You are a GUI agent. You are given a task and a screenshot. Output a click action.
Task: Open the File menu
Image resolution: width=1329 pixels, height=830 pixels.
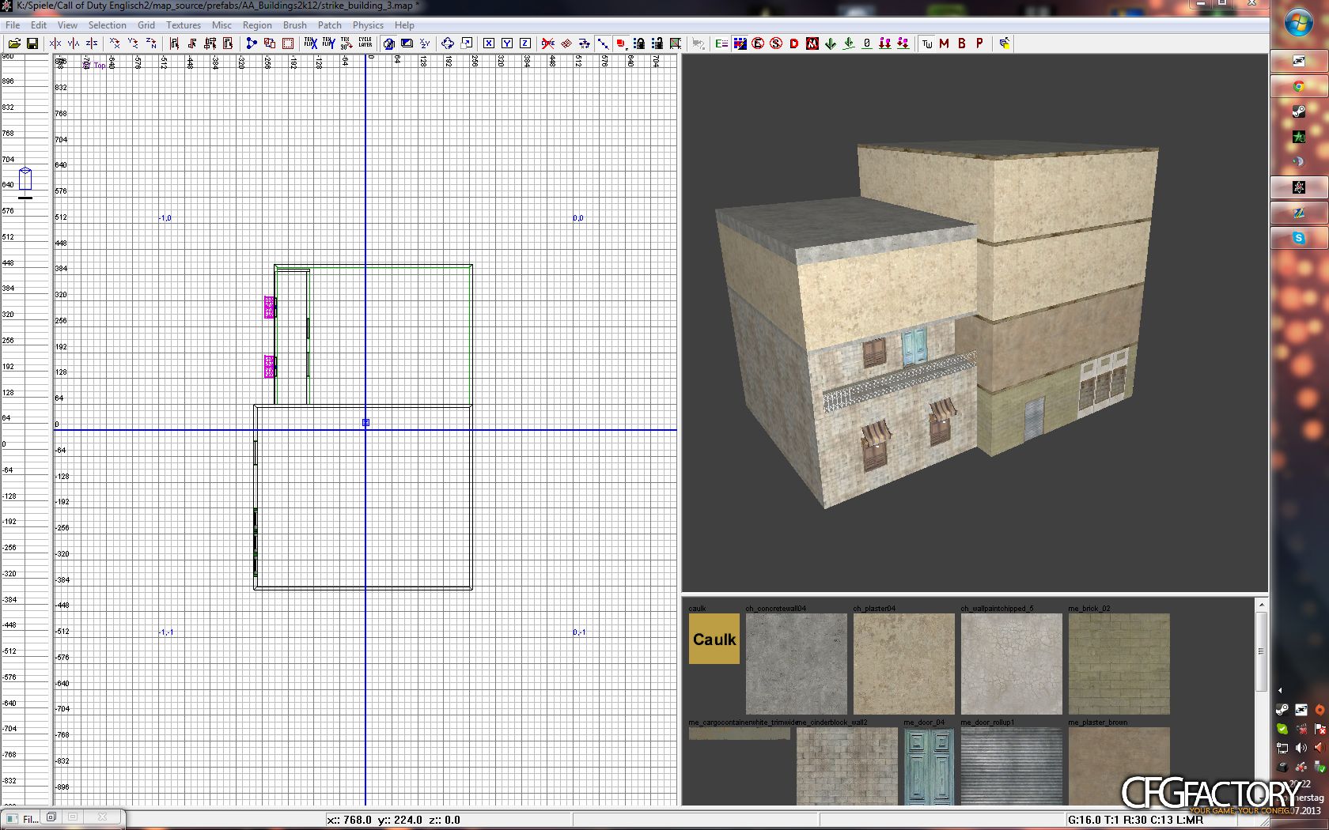pos(13,25)
